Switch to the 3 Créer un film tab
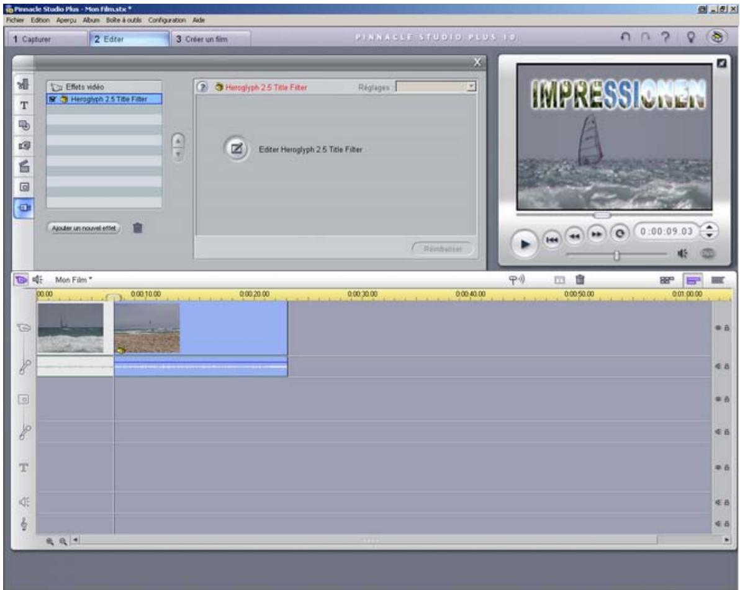Viewport: 740px width, 590px height. pos(210,38)
